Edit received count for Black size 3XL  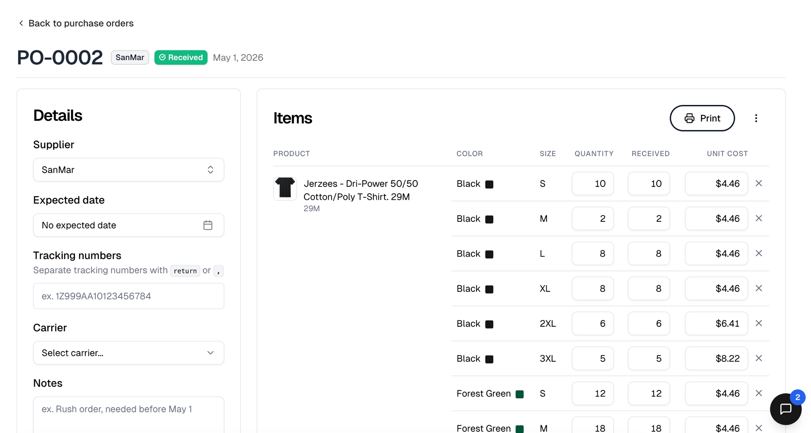649,358
